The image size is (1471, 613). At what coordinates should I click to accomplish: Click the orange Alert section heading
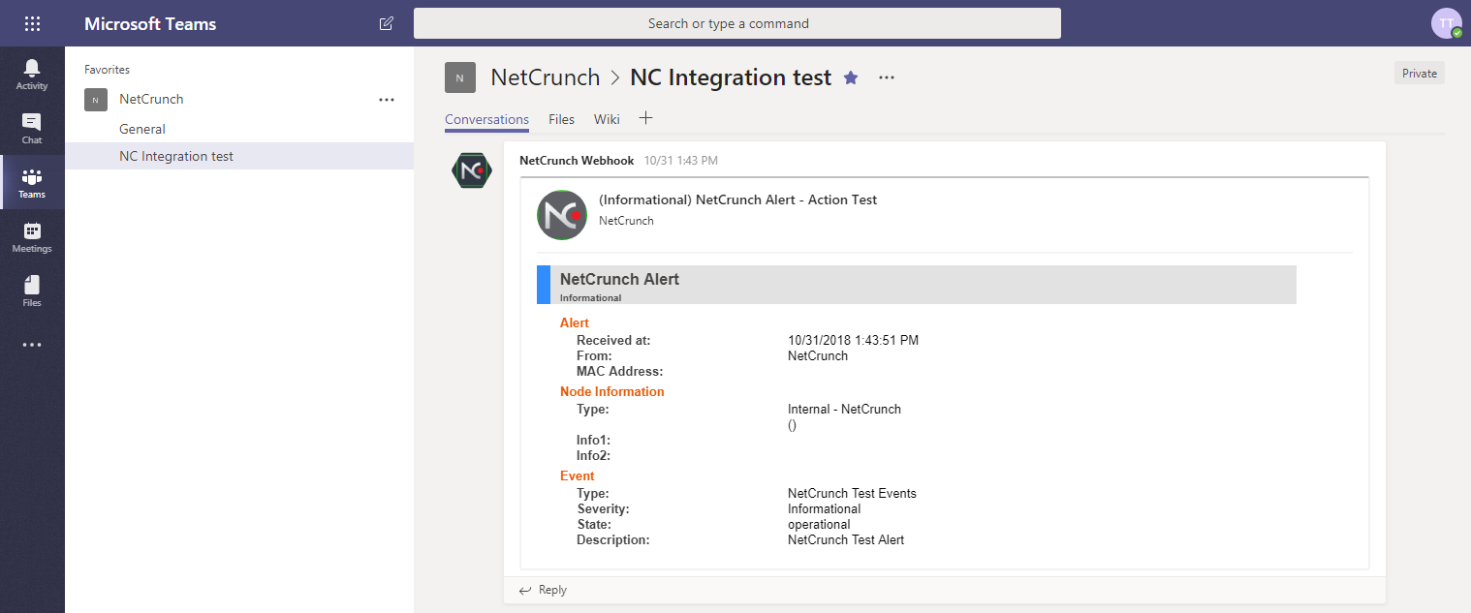(x=575, y=322)
